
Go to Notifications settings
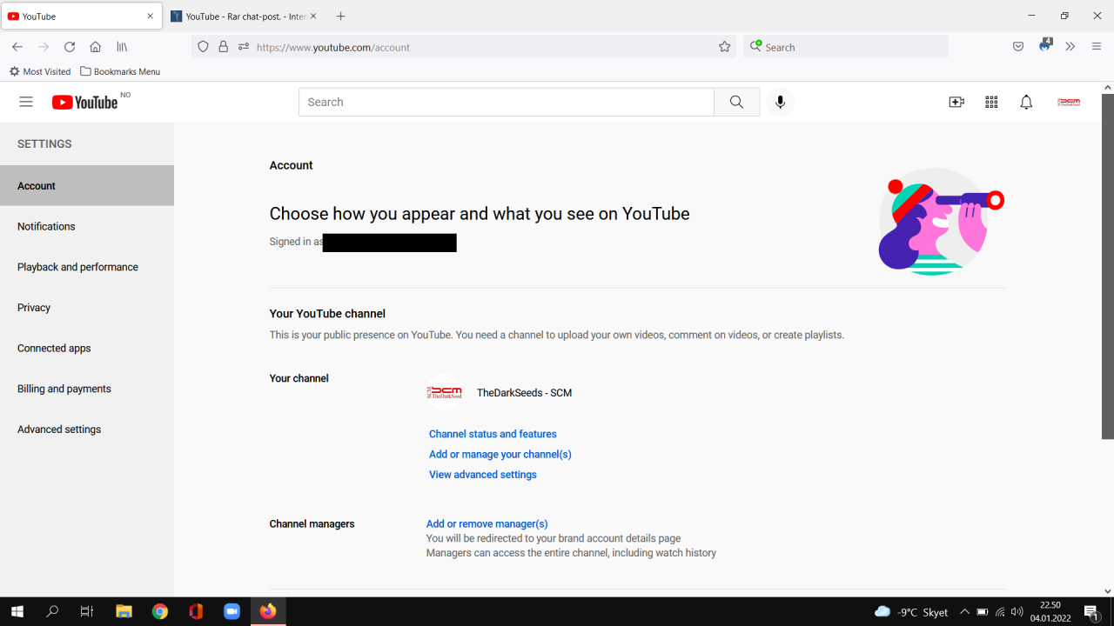click(x=46, y=226)
